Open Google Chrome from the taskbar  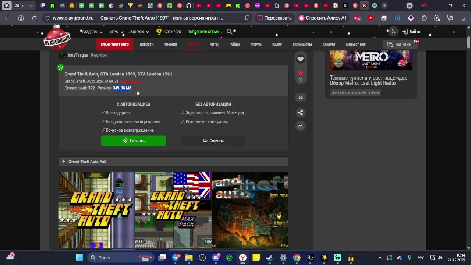pos(297,258)
